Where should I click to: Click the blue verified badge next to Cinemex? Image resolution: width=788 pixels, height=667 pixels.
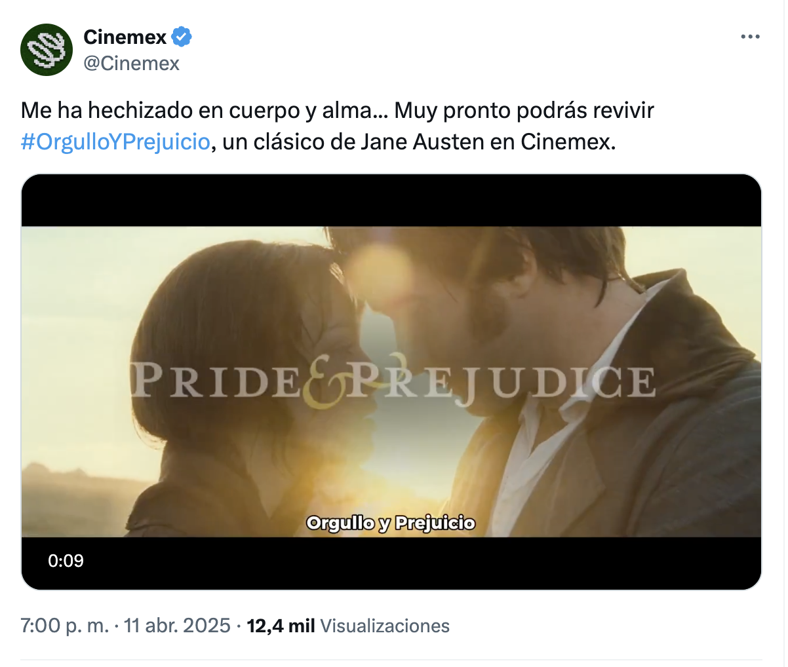[x=182, y=37]
